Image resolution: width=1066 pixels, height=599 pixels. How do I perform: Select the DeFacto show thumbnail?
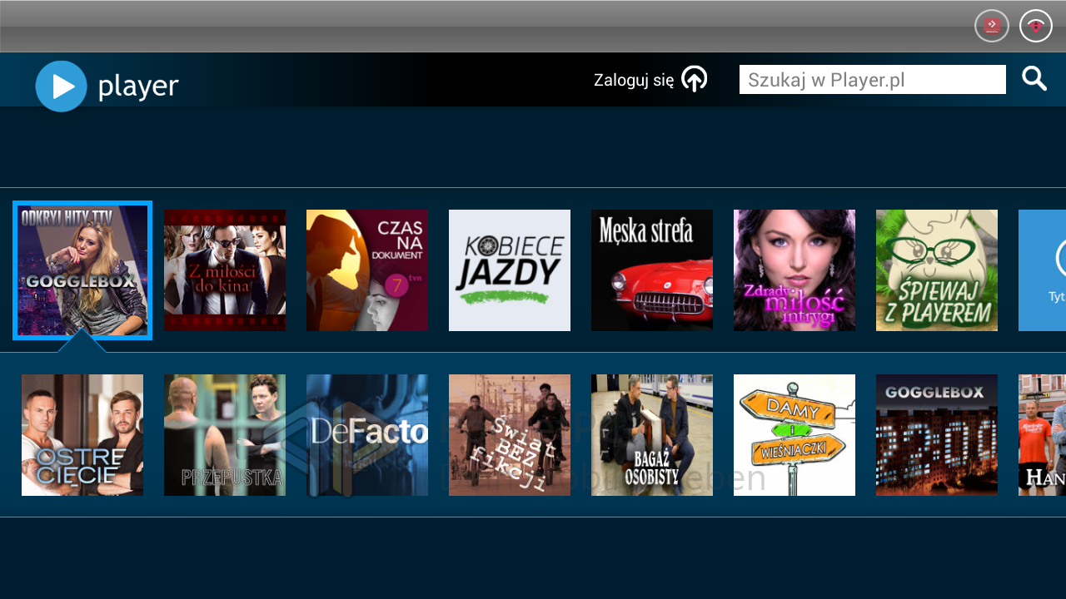(367, 435)
